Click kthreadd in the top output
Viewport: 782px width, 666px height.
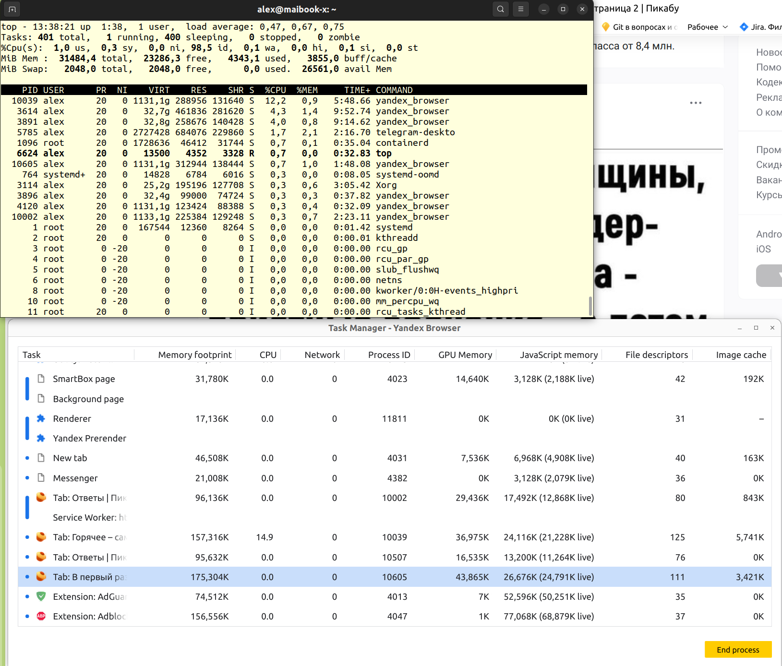coord(397,238)
